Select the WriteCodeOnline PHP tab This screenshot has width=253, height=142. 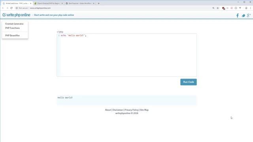(17, 4)
